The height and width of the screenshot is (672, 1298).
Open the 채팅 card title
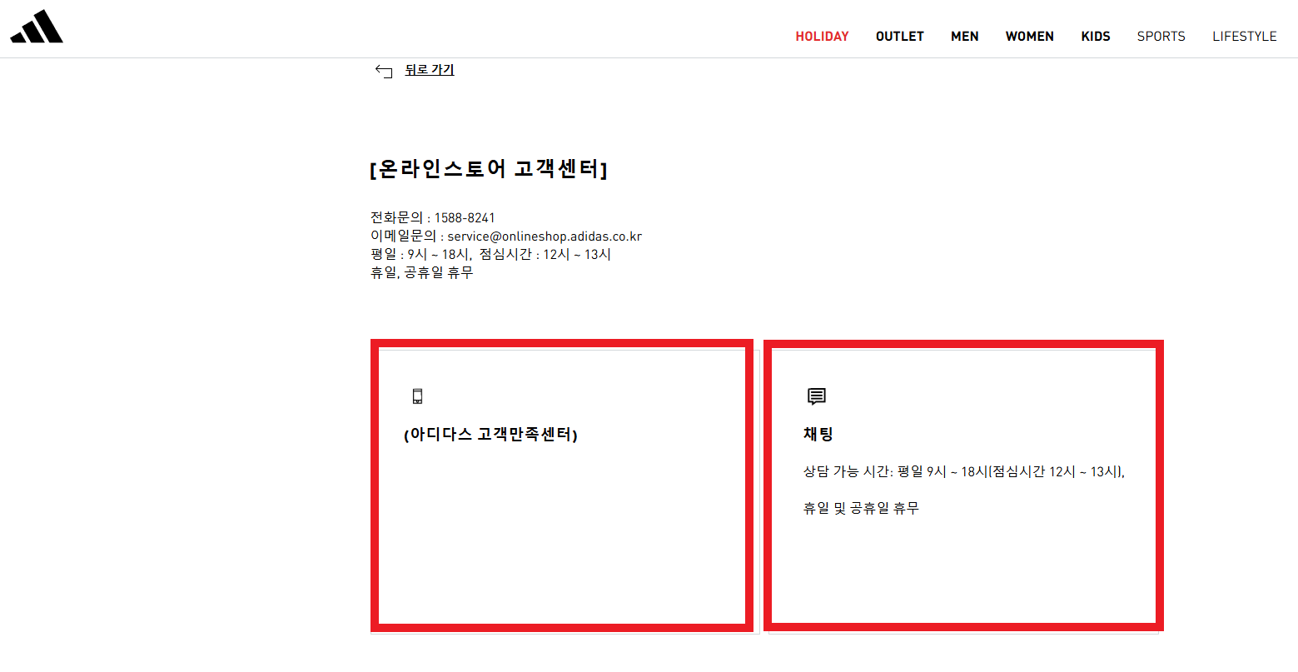pos(818,434)
